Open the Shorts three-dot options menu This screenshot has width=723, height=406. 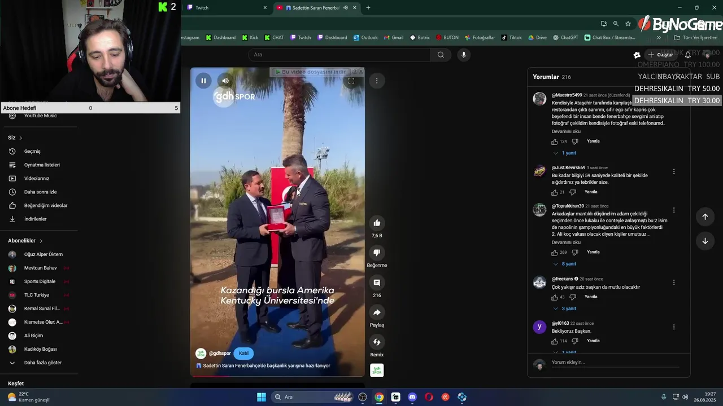click(377, 81)
